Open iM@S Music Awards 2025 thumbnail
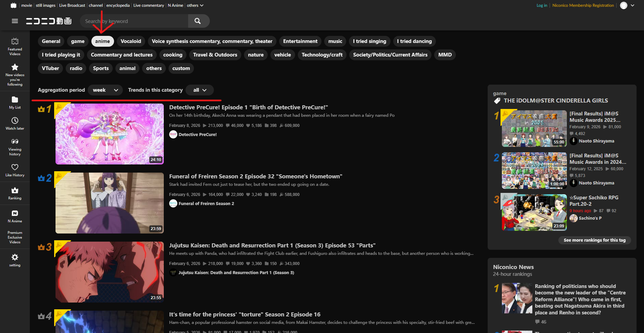This screenshot has width=644, height=333. tap(534, 129)
